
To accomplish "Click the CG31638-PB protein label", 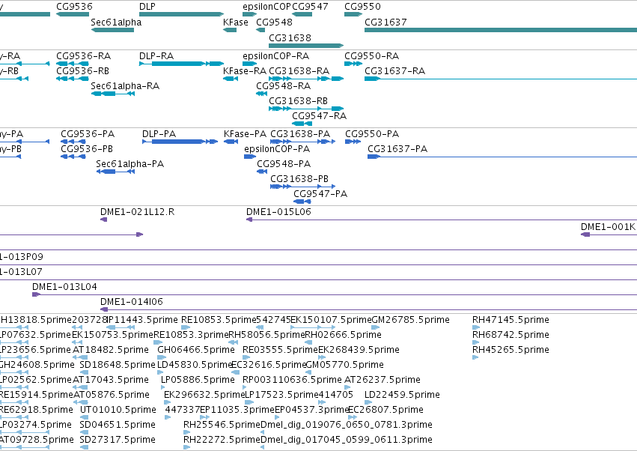I will pyautogui.click(x=300, y=178).
